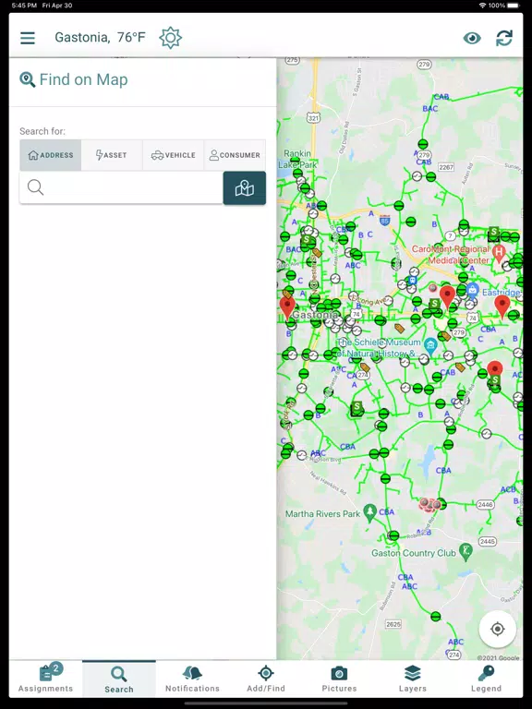The height and width of the screenshot is (709, 532).
Task: Tap the Martha Rivers Park marker
Action: tap(370, 513)
